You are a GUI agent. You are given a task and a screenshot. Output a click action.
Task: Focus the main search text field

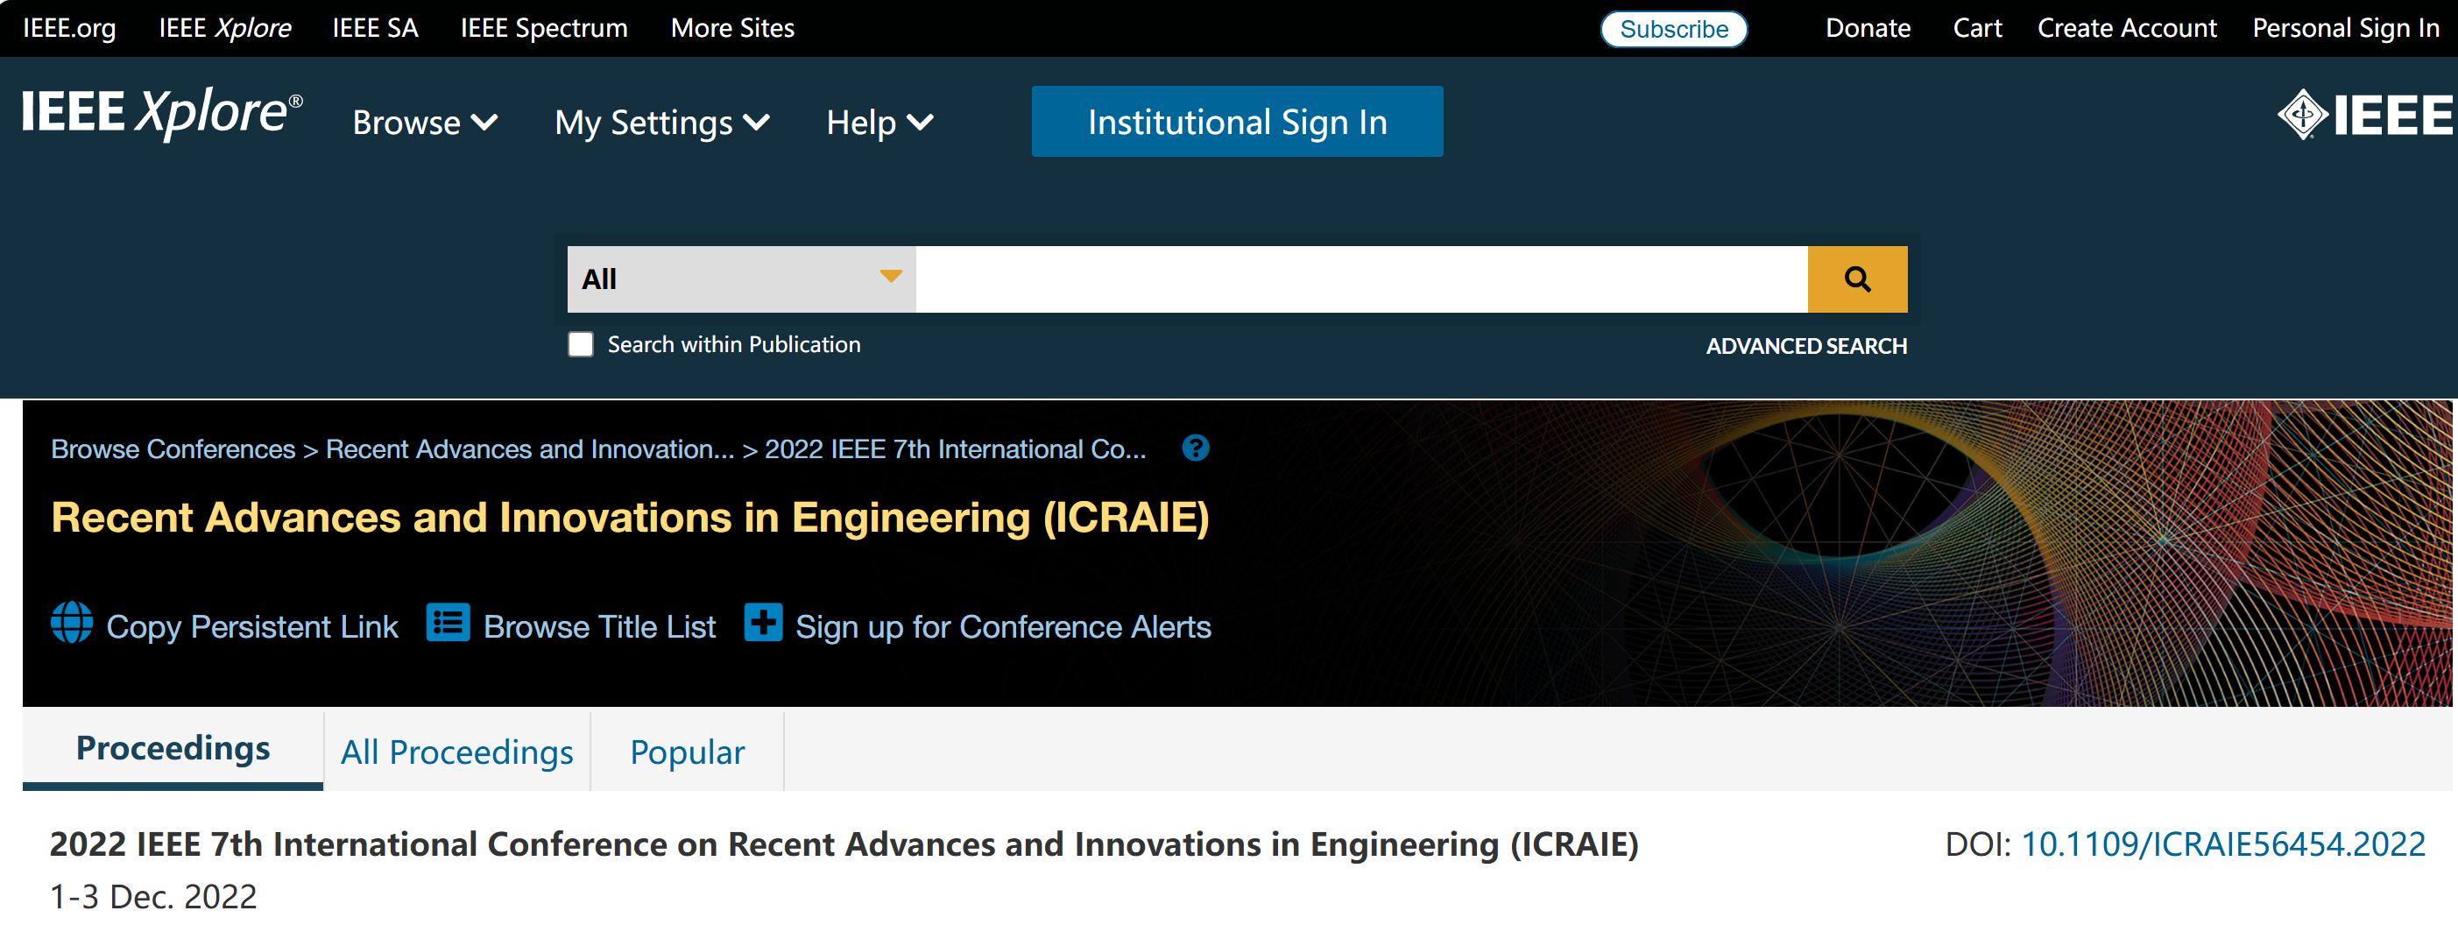click(x=1361, y=279)
